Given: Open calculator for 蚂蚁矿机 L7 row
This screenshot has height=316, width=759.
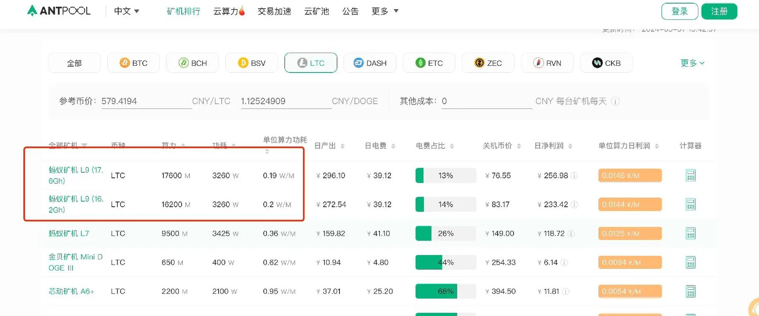Looking at the screenshot, I should coord(691,233).
